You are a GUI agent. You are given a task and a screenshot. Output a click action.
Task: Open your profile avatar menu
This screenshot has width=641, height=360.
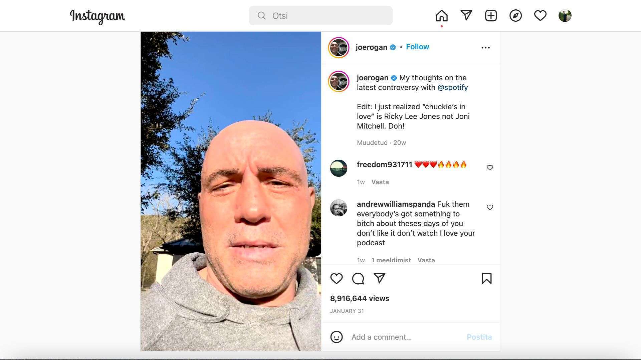(x=565, y=16)
